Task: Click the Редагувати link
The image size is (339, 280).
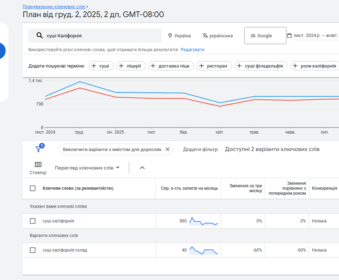Action: 192,50
